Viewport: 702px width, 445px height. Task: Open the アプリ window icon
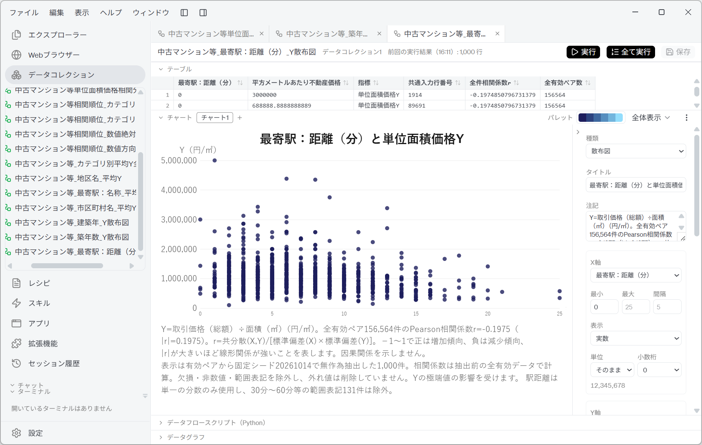pos(16,323)
